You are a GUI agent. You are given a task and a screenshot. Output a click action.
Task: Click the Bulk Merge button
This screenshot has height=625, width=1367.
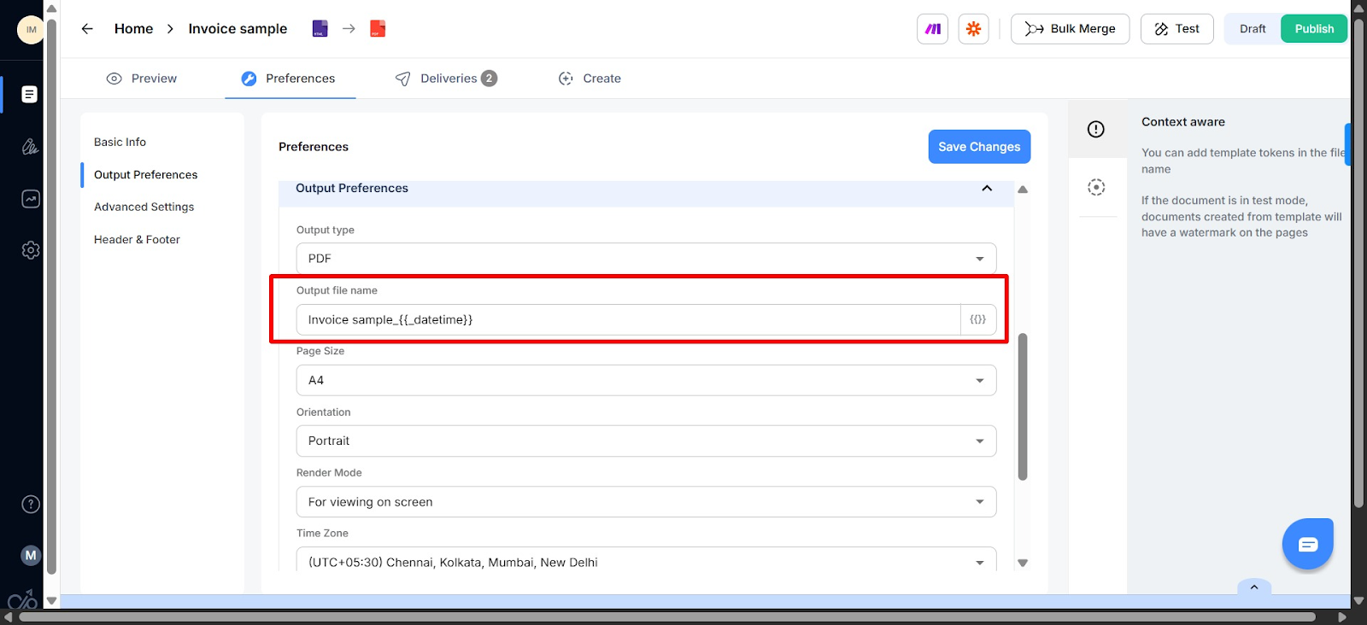pyautogui.click(x=1070, y=29)
